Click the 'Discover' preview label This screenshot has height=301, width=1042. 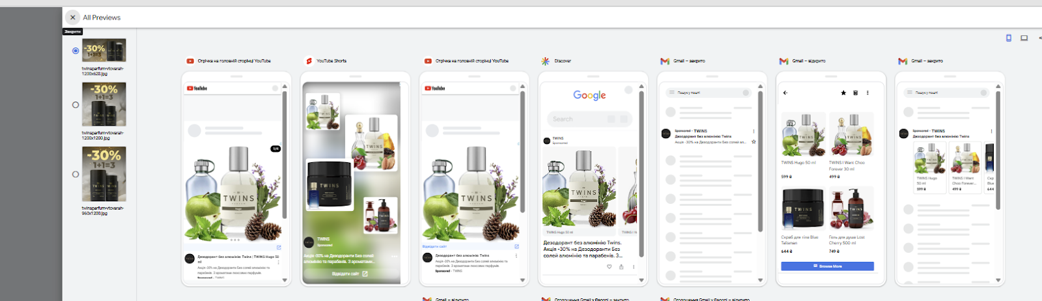point(563,61)
